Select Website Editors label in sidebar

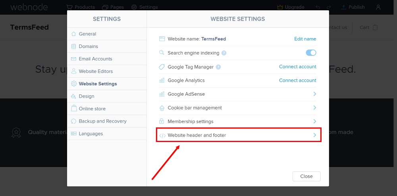96,71
